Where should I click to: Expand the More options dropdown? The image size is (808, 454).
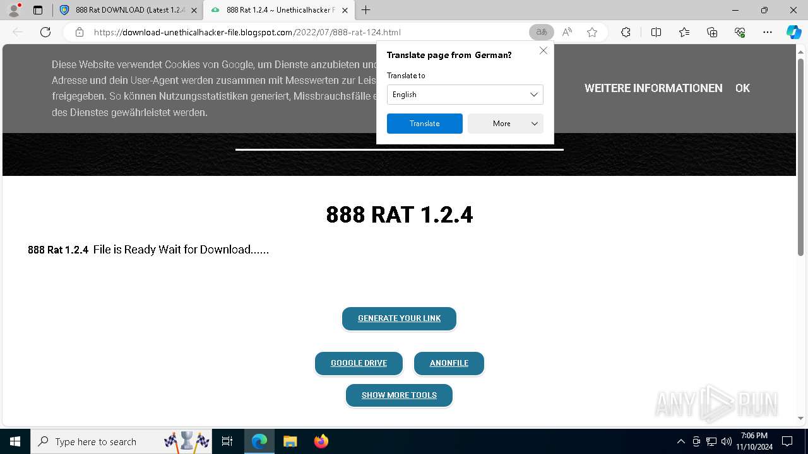[505, 124]
